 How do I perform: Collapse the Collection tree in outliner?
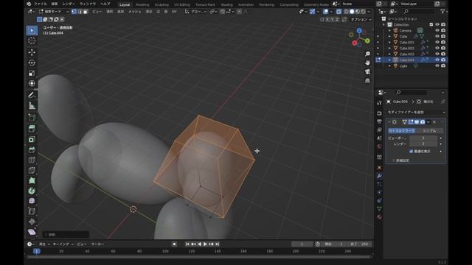(383, 24)
